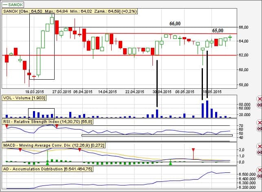Click the rightmost red sell marker on MACD
This screenshot has height=192, width=262.
[x=193, y=150]
